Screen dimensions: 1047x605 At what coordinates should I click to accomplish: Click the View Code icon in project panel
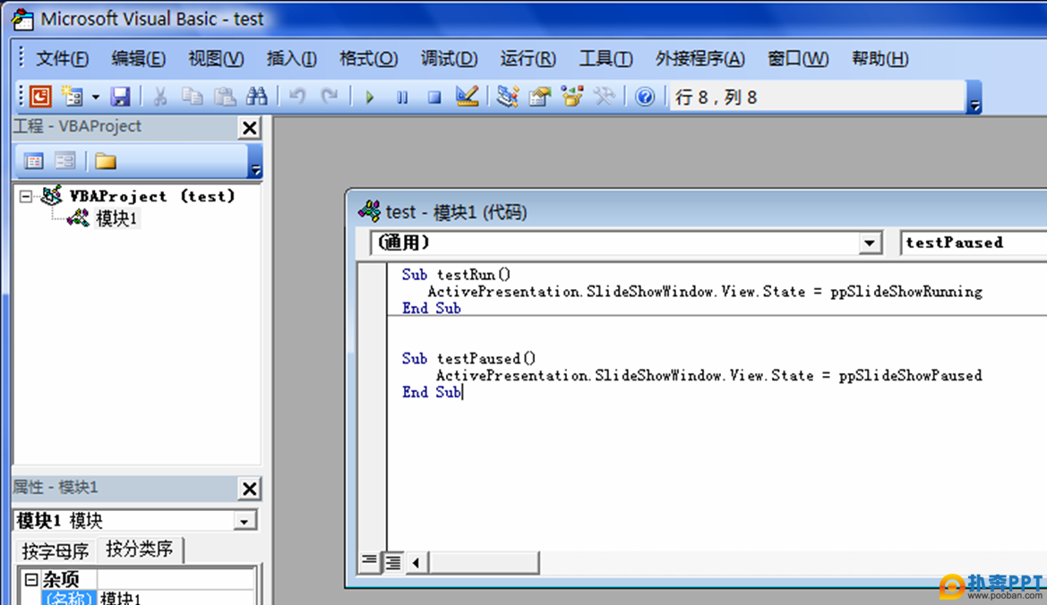point(33,161)
